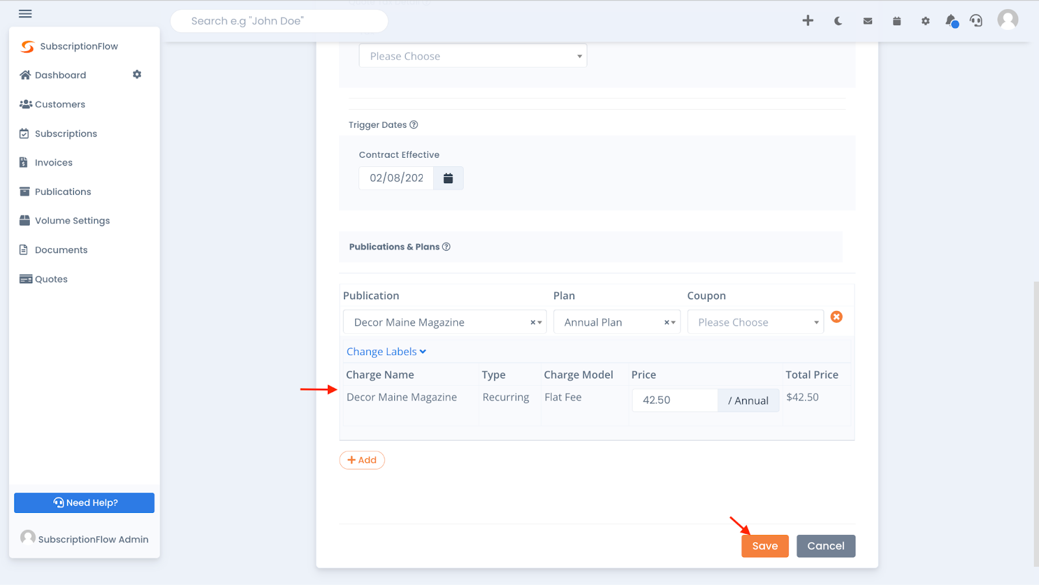This screenshot has height=585, width=1039.
Task: Open Customers in sidebar
Action: coord(59,105)
